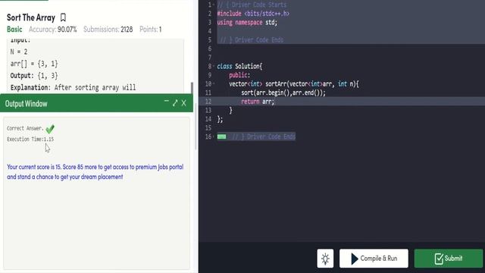Click 'Submissions: 2128' text
The image size is (485, 273).
point(108,30)
